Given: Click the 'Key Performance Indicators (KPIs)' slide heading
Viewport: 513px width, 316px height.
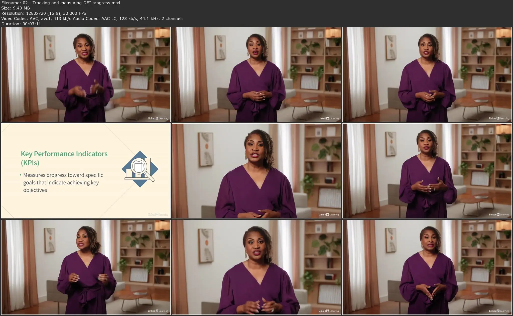Looking at the screenshot, I should coord(64,158).
